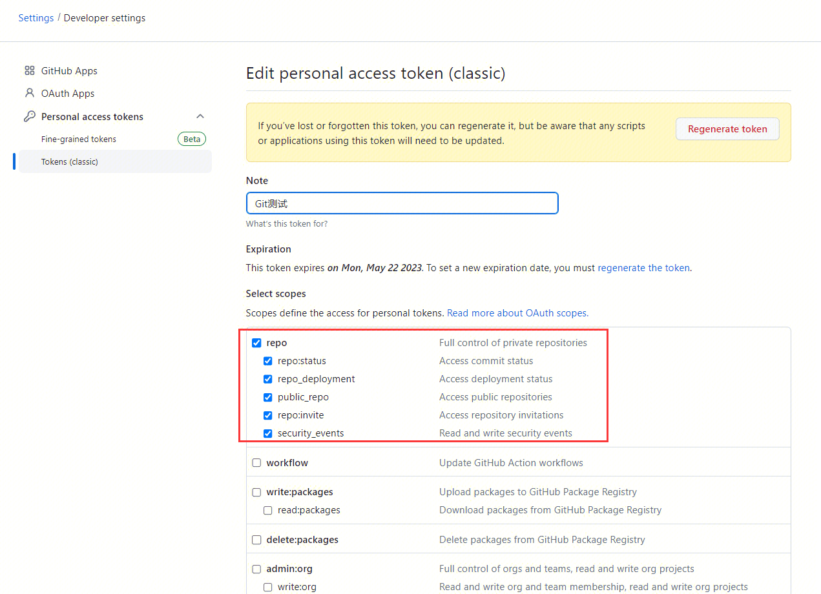The width and height of the screenshot is (821, 594).
Task: Open Fine-grained tokens page
Action: 79,139
